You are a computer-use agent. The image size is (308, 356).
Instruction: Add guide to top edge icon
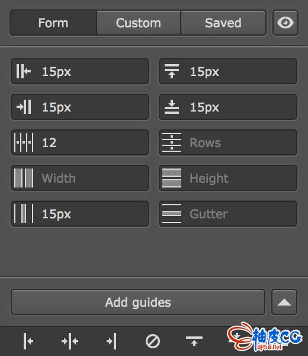coord(194,341)
